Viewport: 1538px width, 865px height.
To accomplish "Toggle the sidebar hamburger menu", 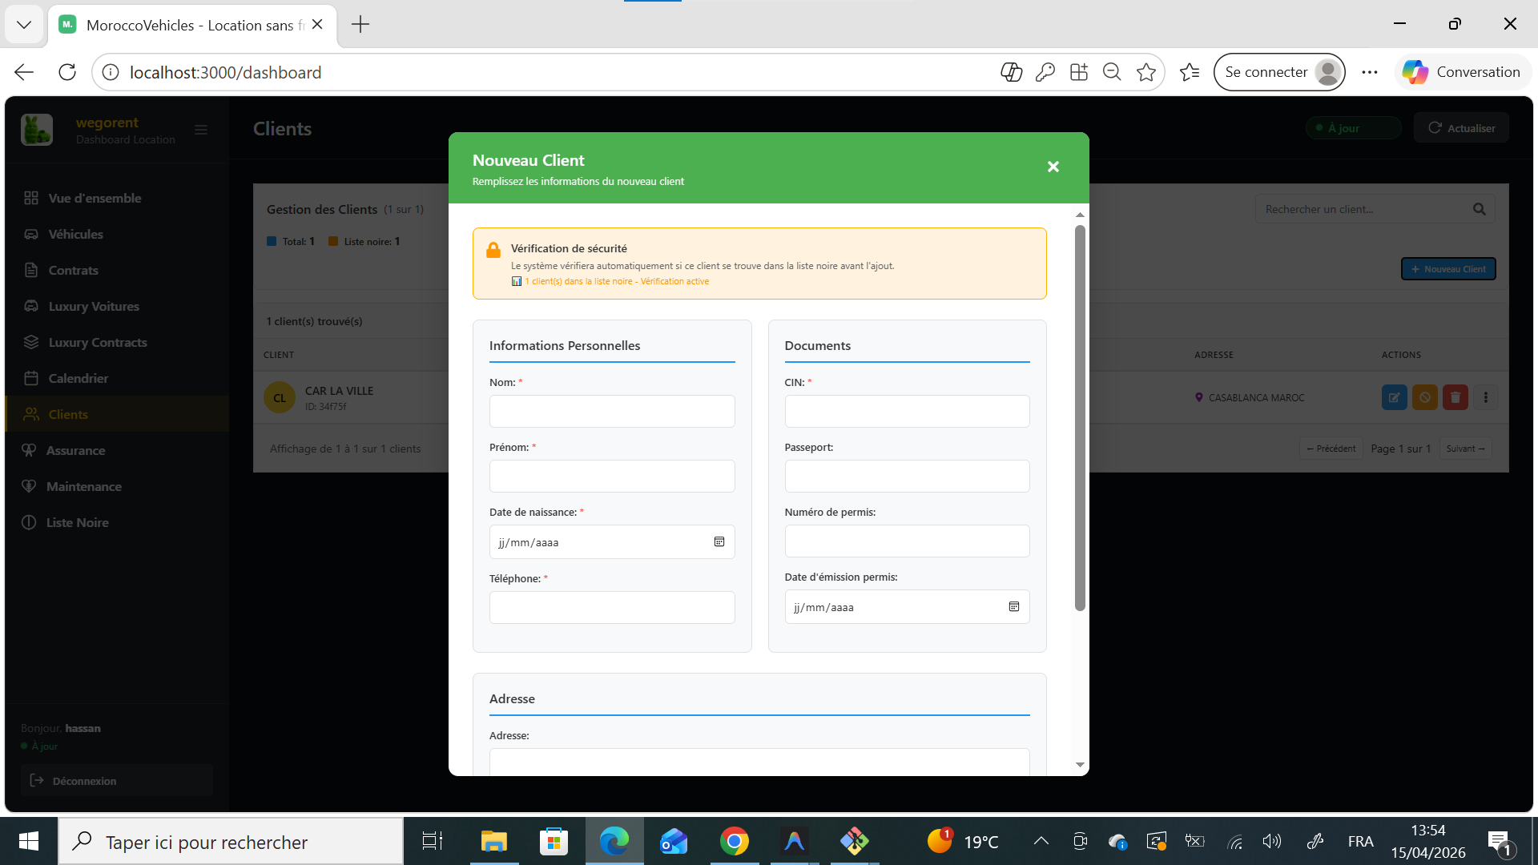I will coord(201,130).
